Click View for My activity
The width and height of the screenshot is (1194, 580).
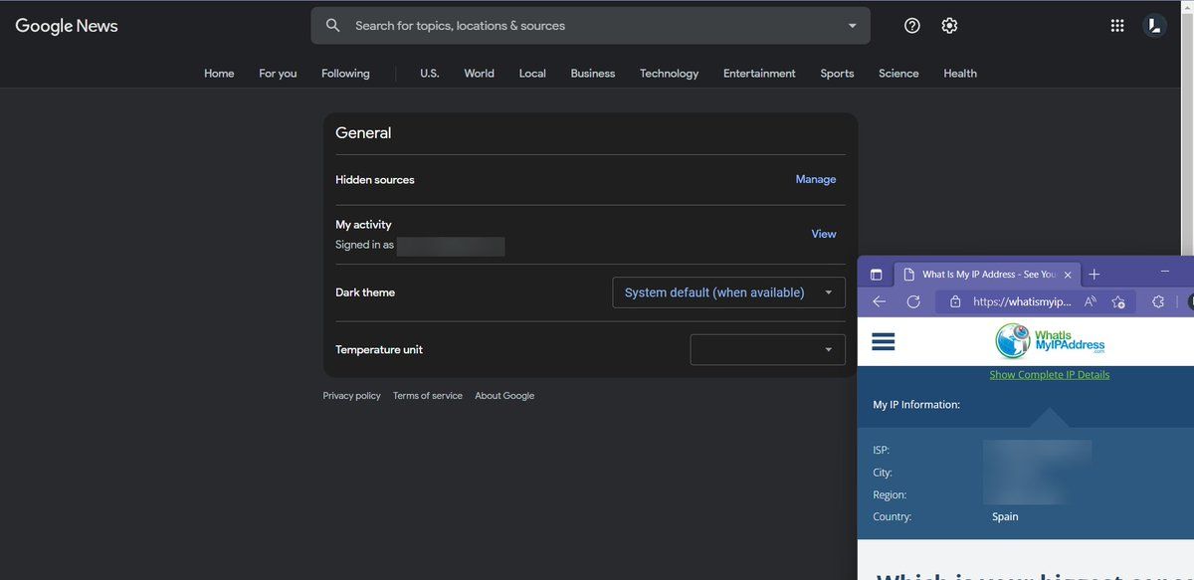tap(823, 234)
